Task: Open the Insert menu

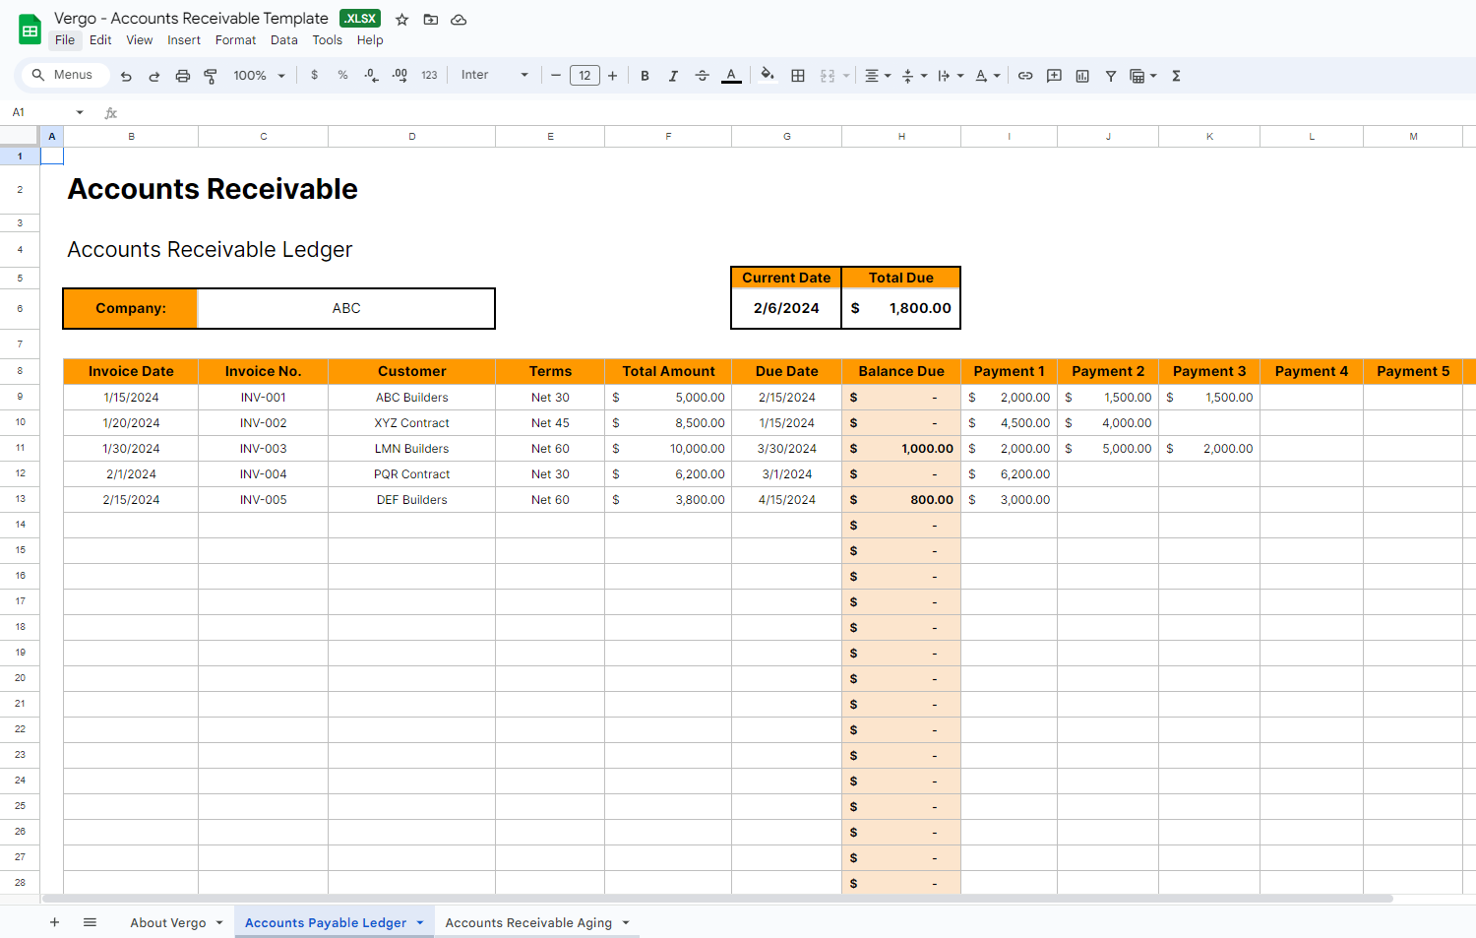Action: pos(184,40)
